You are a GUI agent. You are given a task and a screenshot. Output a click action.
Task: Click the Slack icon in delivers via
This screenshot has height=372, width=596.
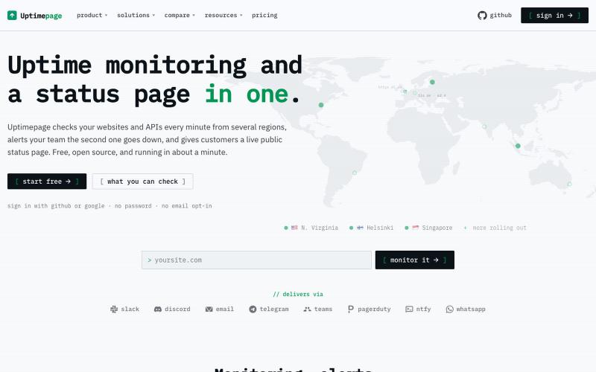(114, 309)
